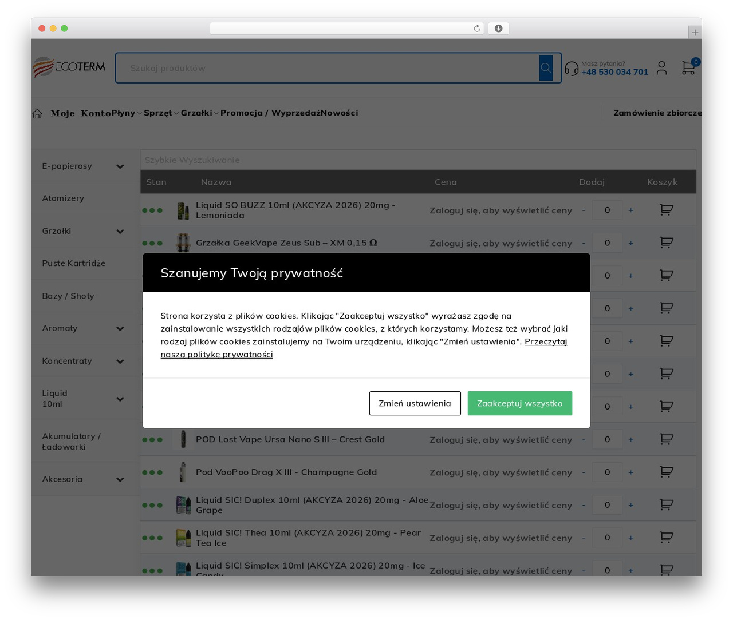Go to home via house icon
The width and height of the screenshot is (733, 620).
tap(37, 114)
